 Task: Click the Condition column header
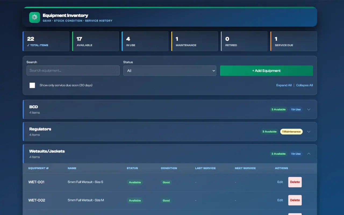(169, 168)
